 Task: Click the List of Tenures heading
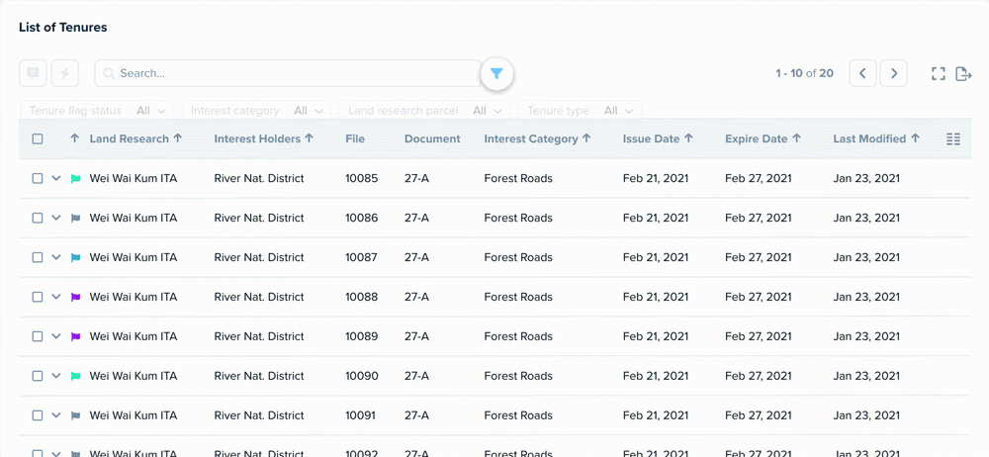[63, 27]
